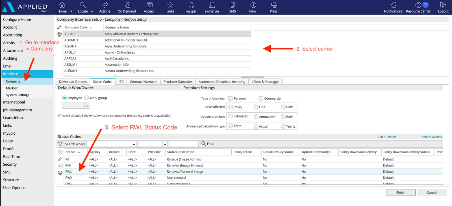The width and height of the screenshot is (452, 206).
Task: Select Apollo - Online Sales company row
Action: [x=157, y=52]
